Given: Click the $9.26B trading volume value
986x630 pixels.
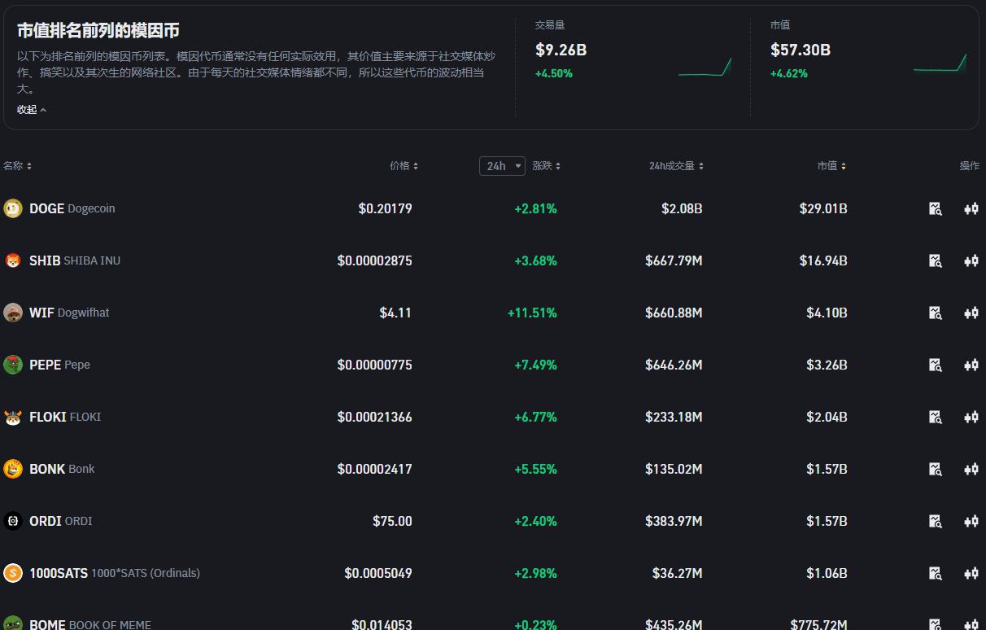Looking at the screenshot, I should click(x=561, y=50).
